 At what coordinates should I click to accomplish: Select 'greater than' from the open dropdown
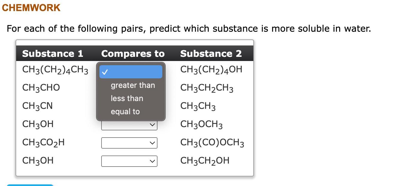[x=132, y=85]
